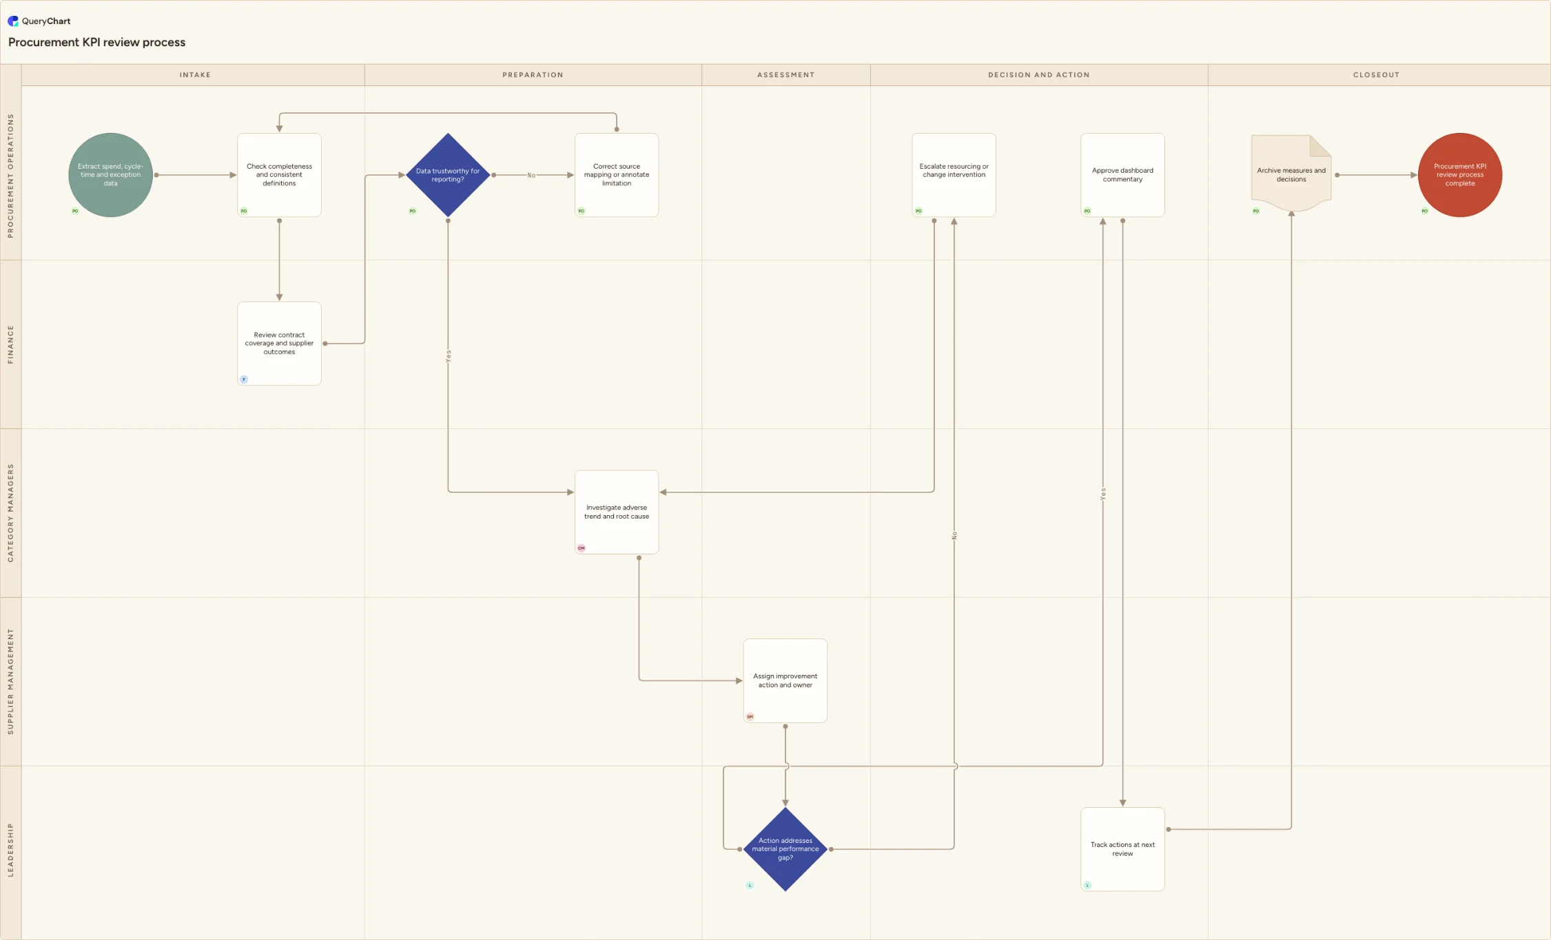Click the PO badge under Archive measures document
Image resolution: width=1551 pixels, height=940 pixels.
point(1256,211)
